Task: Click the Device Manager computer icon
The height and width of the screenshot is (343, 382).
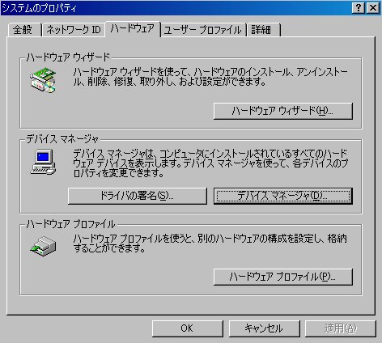Action: (x=43, y=162)
